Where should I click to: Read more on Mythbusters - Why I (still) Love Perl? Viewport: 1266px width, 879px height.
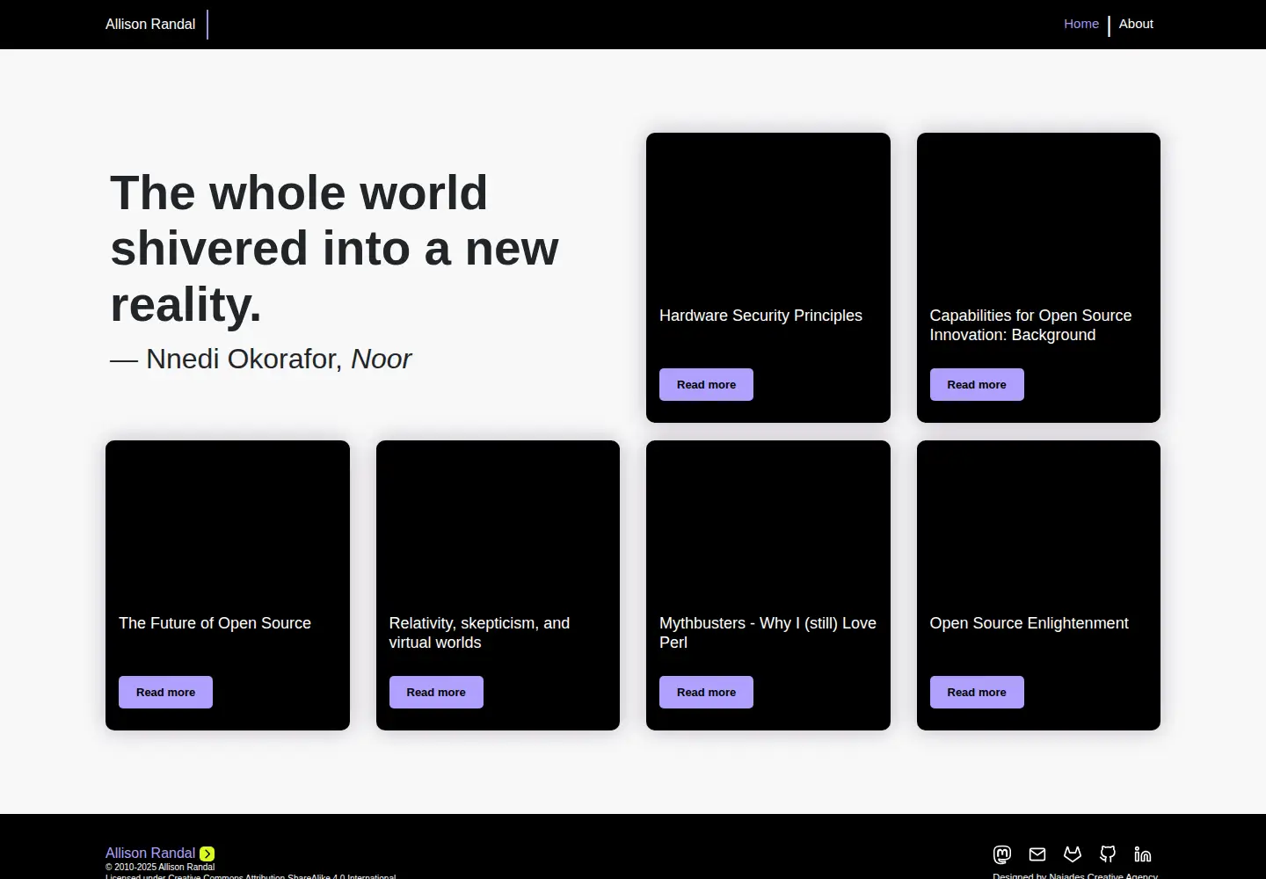(x=706, y=692)
